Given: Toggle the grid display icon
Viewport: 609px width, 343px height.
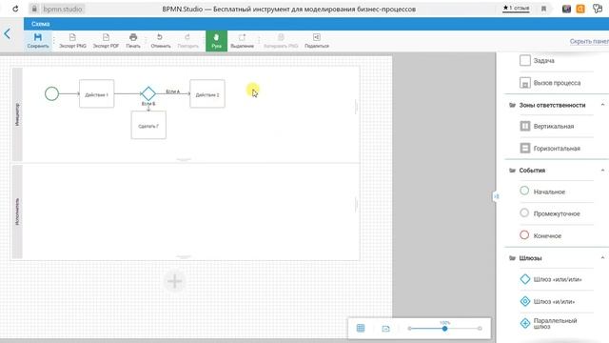Looking at the screenshot, I should coord(361,328).
